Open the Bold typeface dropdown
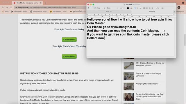 112,8
